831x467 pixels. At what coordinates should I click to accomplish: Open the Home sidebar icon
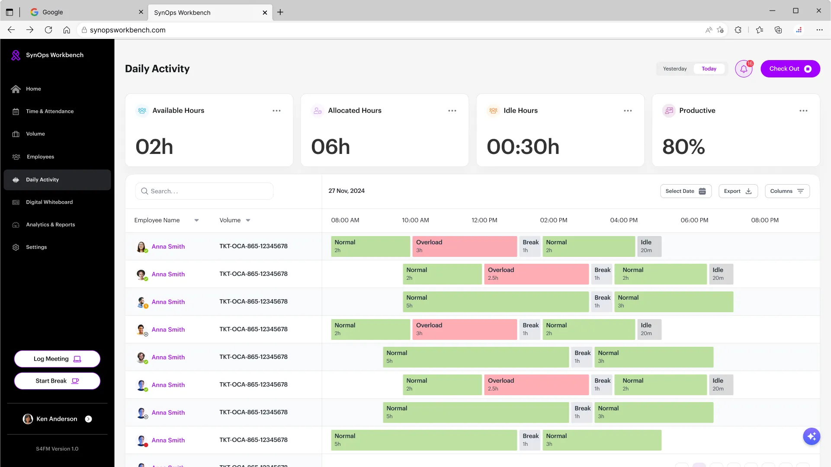click(x=16, y=89)
